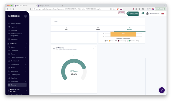Go Back to surveys list

tap(56, 21)
